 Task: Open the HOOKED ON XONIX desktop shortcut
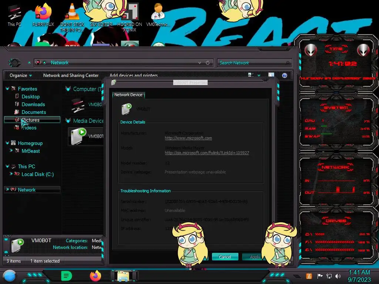130,17
